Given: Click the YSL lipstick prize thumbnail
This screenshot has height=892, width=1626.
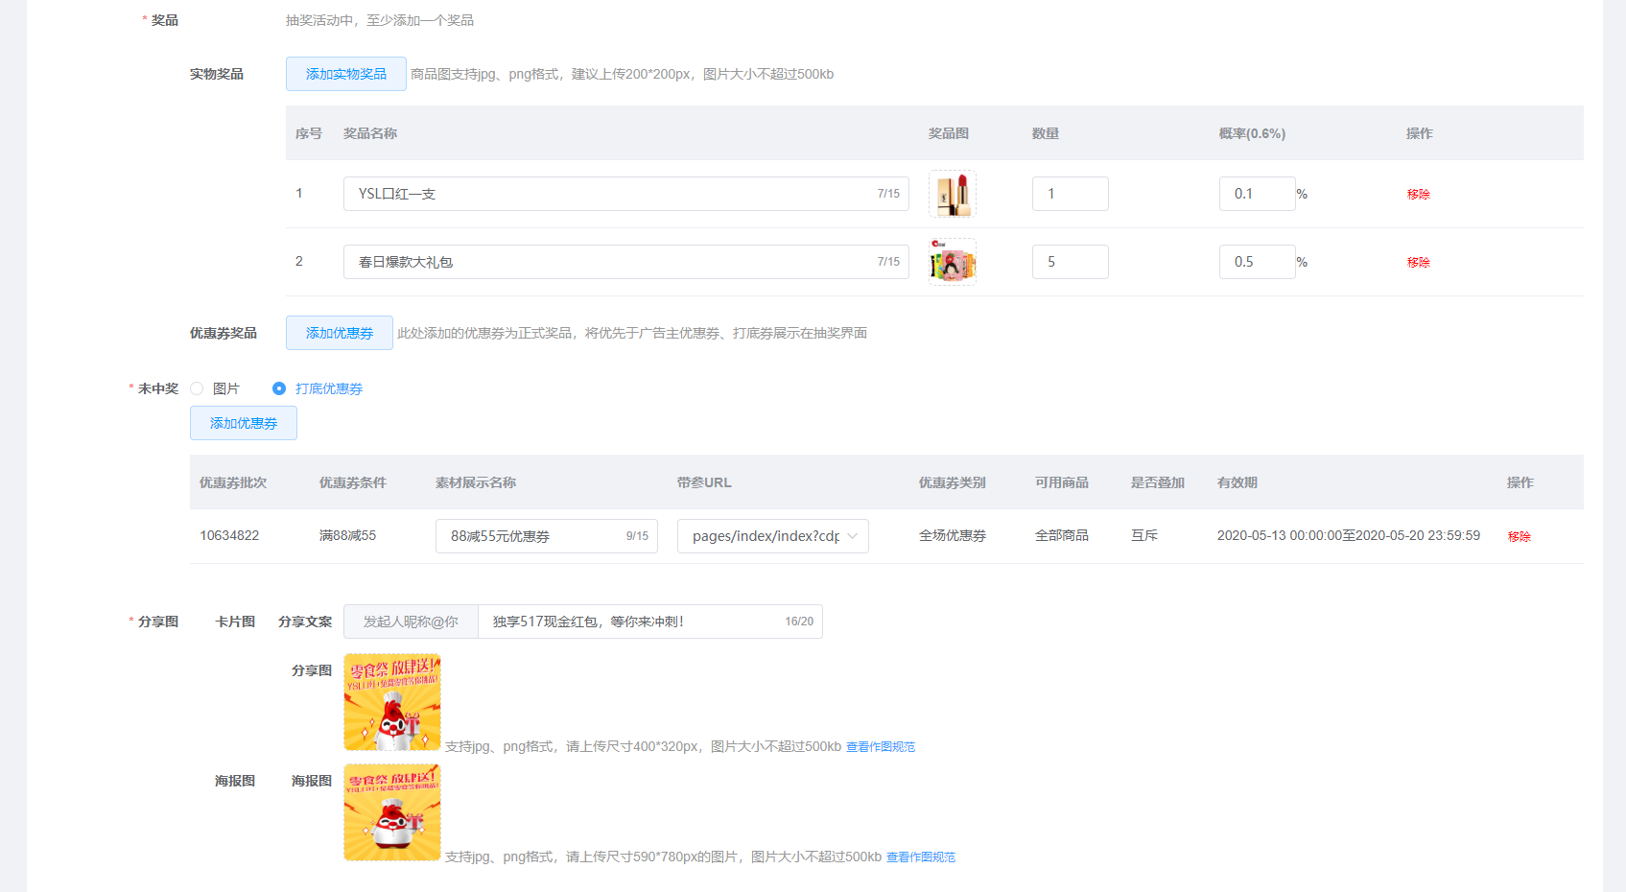Looking at the screenshot, I should [x=953, y=194].
